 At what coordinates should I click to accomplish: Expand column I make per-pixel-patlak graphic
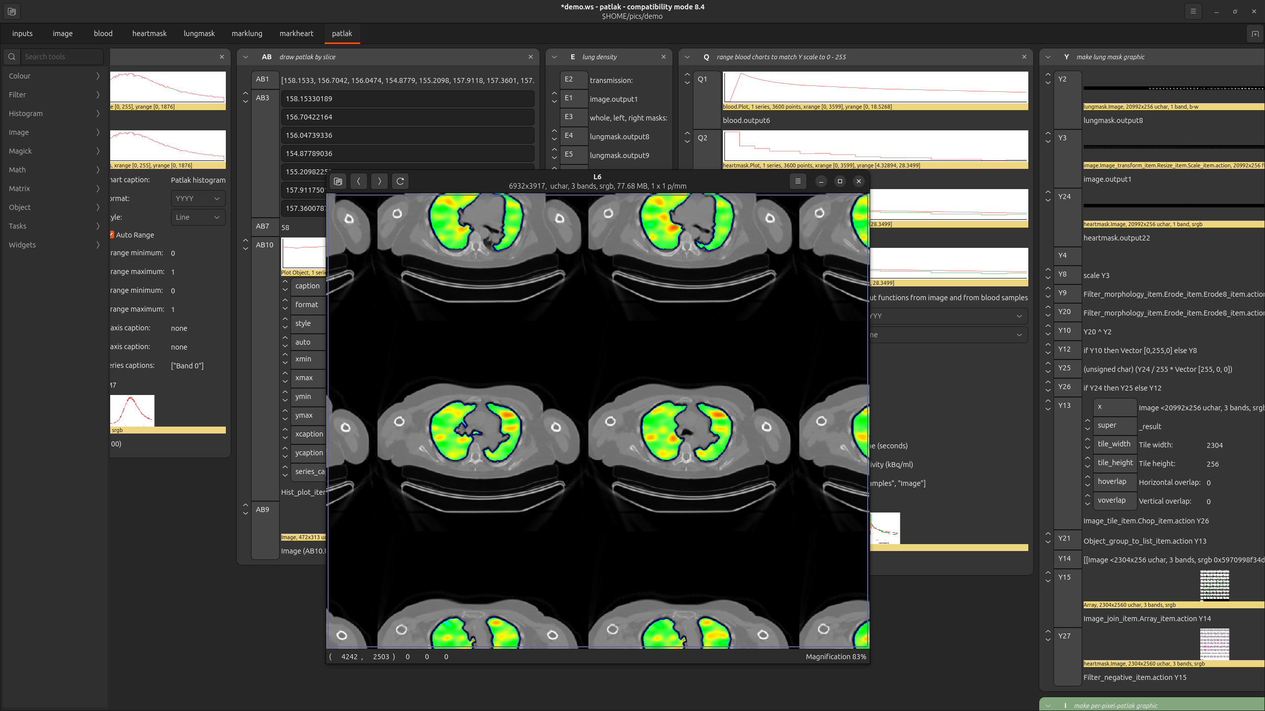click(x=1048, y=706)
